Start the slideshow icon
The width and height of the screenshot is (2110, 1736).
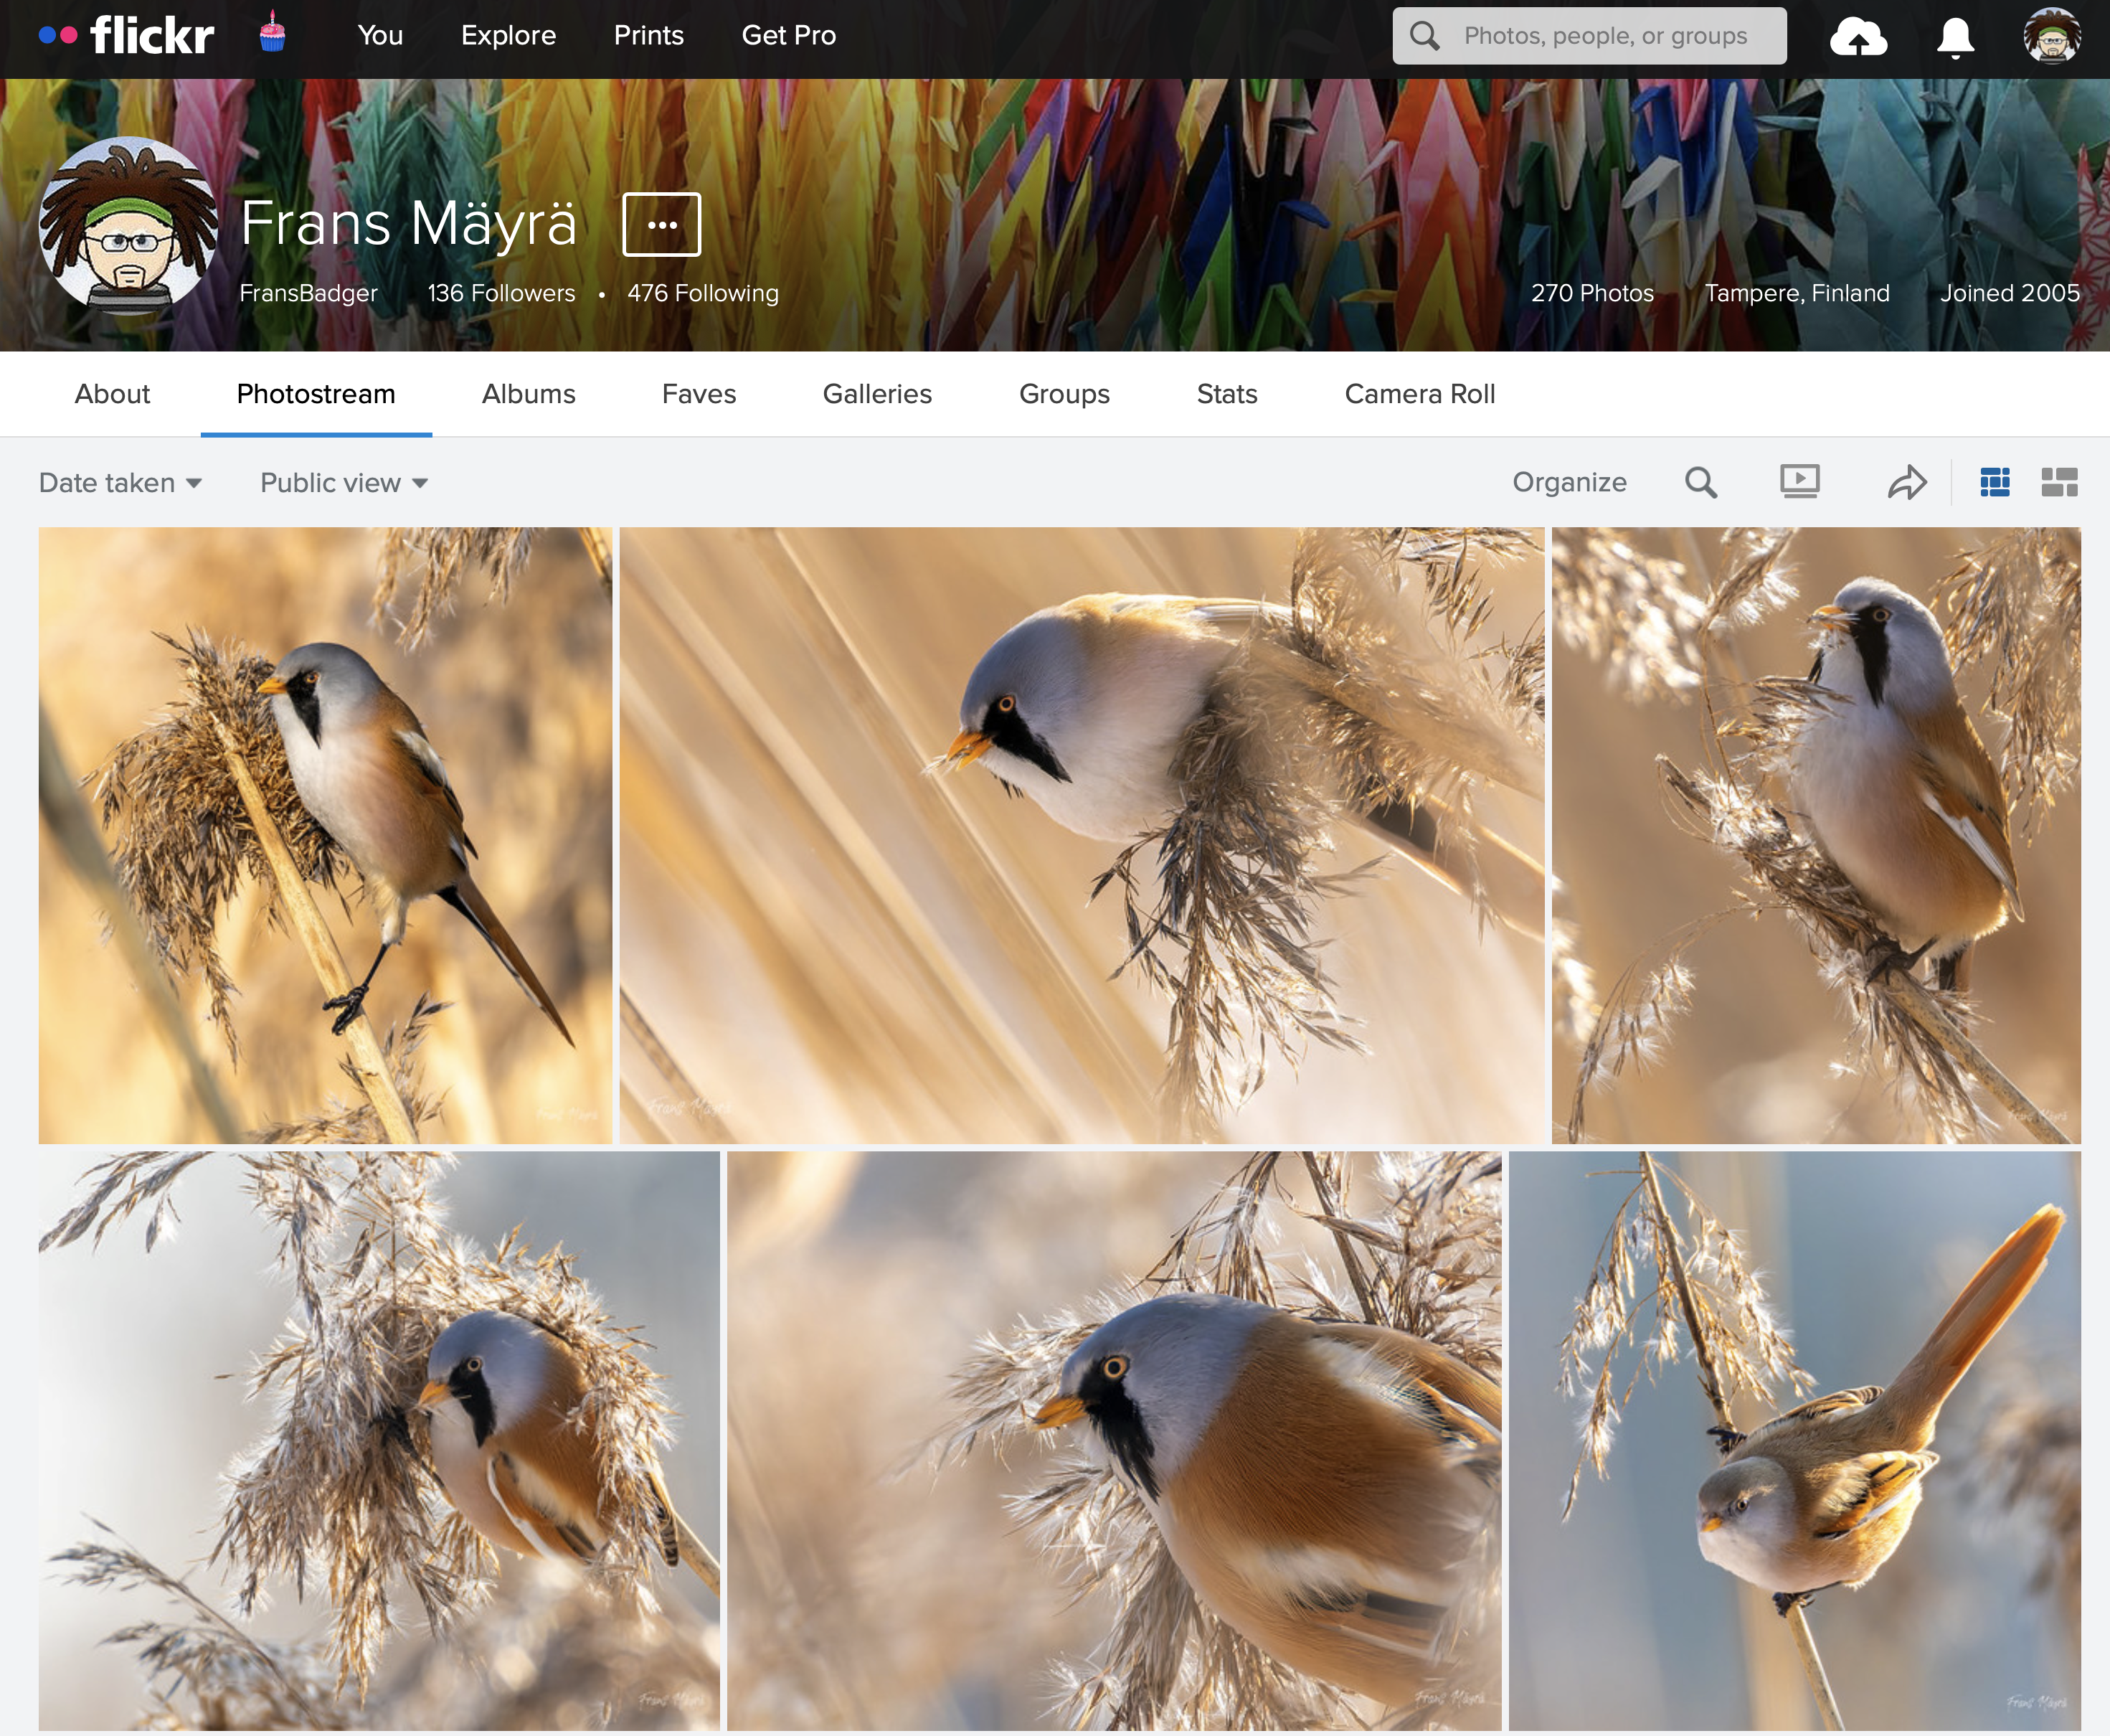(1799, 482)
